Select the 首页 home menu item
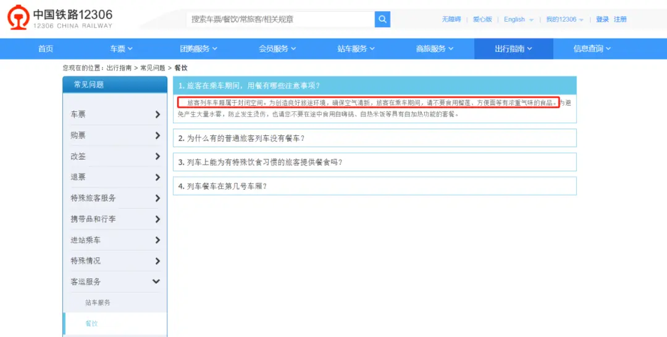Screen dimensions: 667x337 point(46,49)
